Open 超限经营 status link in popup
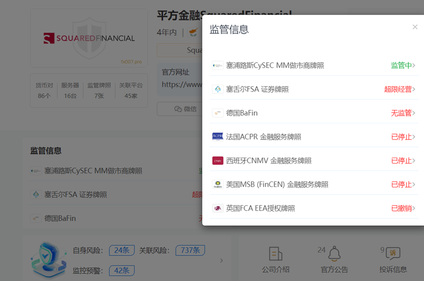The width and height of the screenshot is (424, 281). [399, 89]
